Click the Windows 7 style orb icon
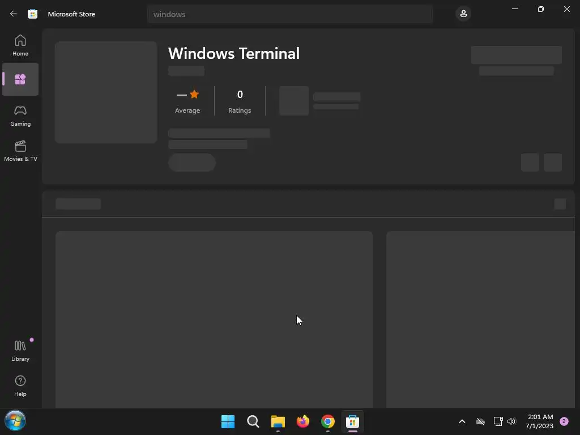Screen dimensions: 580x435 point(15,421)
